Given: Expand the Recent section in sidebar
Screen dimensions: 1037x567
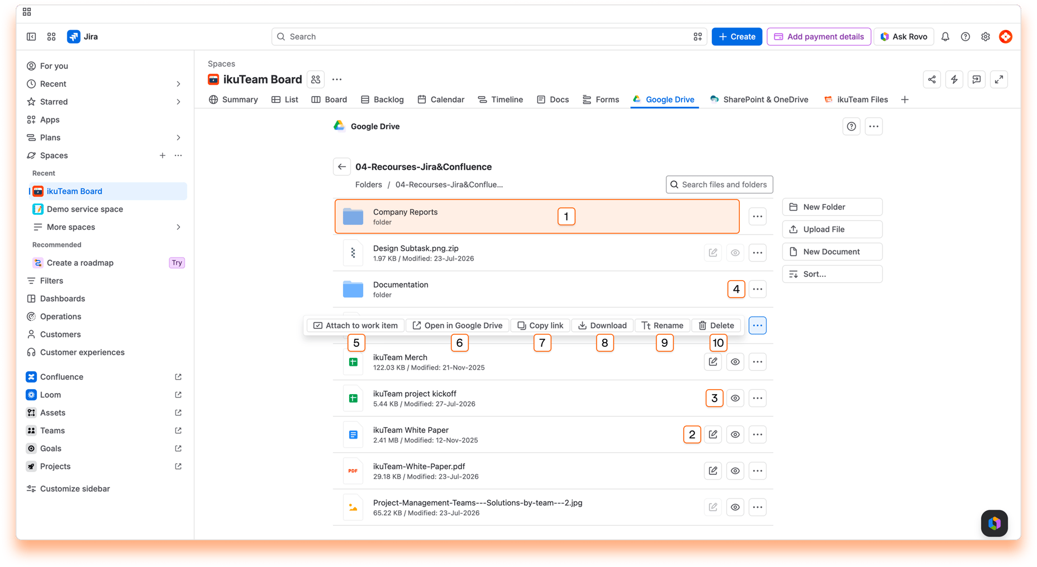Looking at the screenshot, I should point(178,84).
